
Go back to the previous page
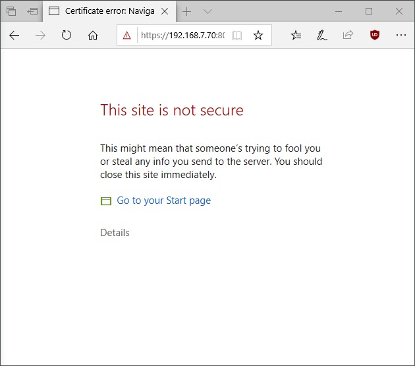(14, 36)
